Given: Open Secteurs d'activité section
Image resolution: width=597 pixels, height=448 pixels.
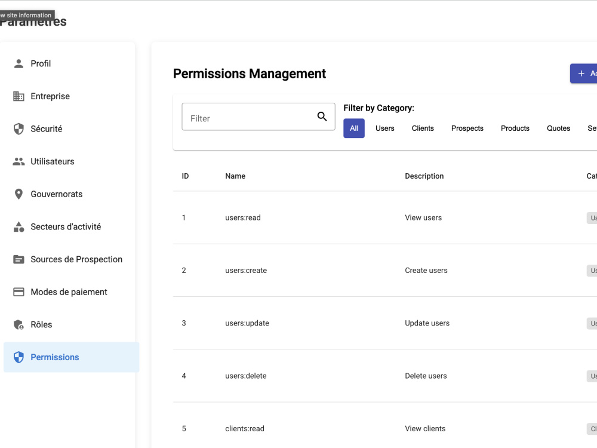Looking at the screenshot, I should (x=69, y=226).
